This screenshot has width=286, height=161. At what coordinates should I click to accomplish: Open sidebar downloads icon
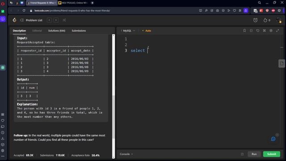coord(3,139)
